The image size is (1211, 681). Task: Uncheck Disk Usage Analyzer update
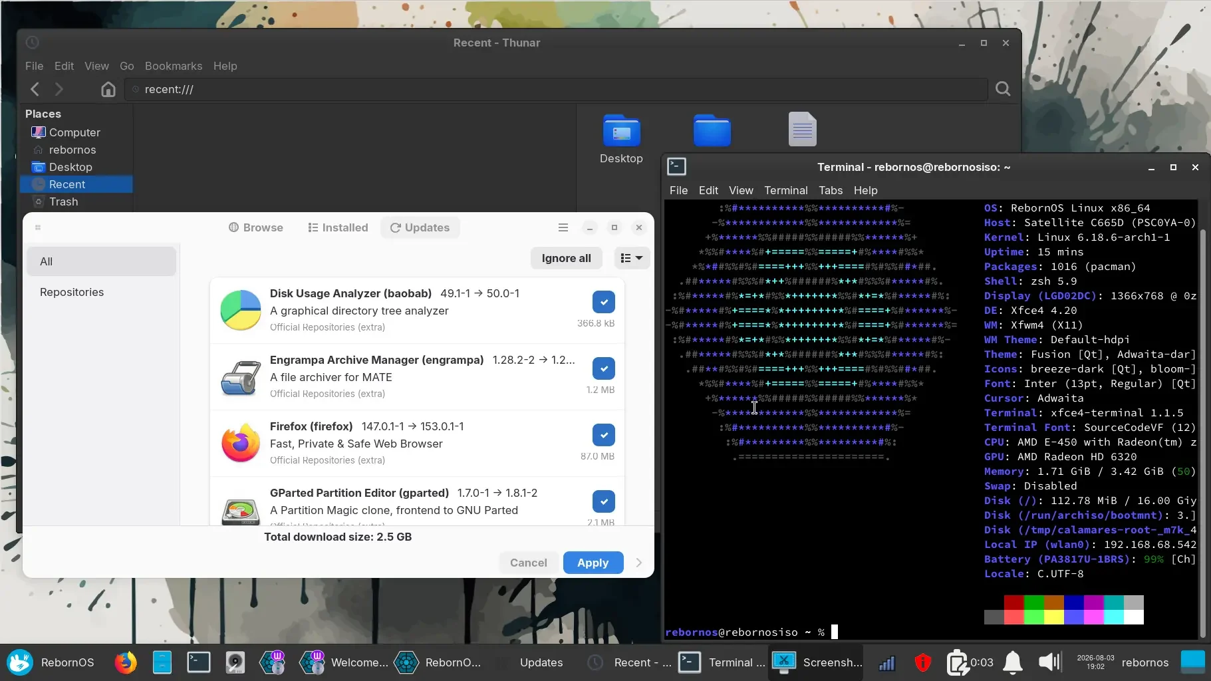[603, 302]
